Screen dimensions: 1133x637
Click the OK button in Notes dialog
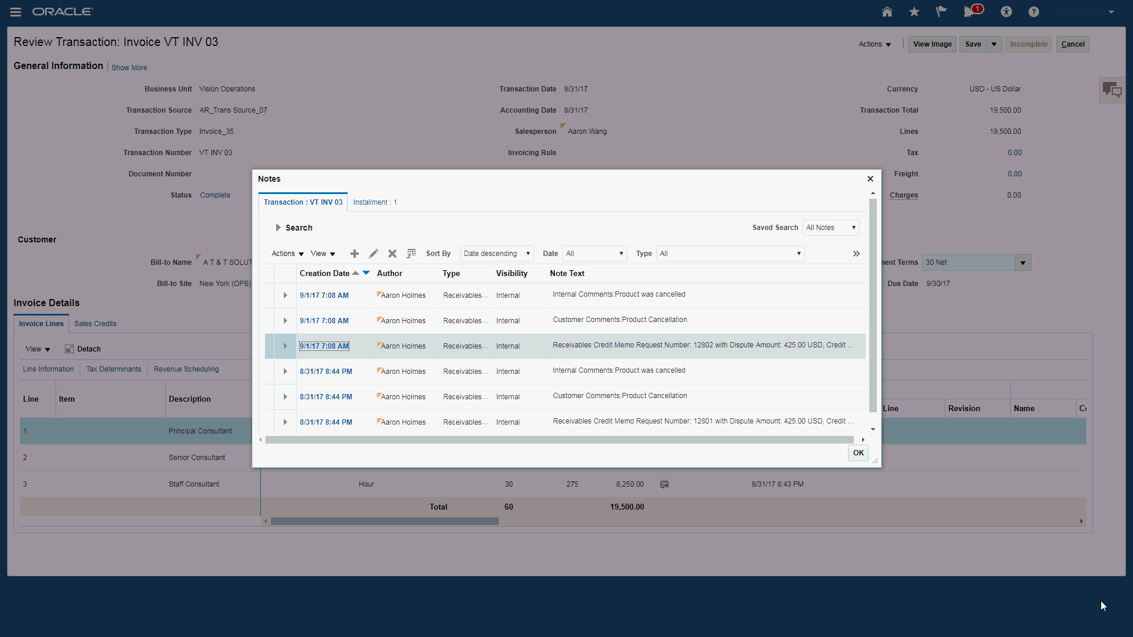(x=858, y=453)
